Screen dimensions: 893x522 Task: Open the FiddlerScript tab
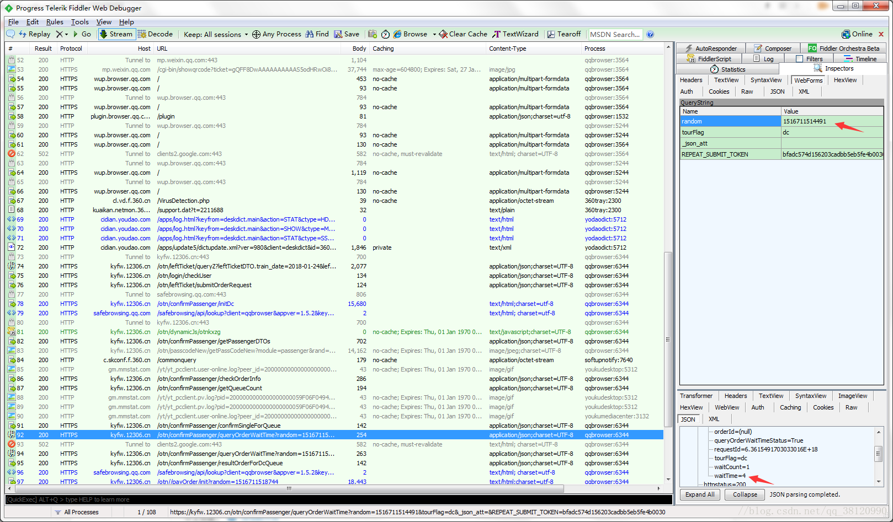click(709, 59)
